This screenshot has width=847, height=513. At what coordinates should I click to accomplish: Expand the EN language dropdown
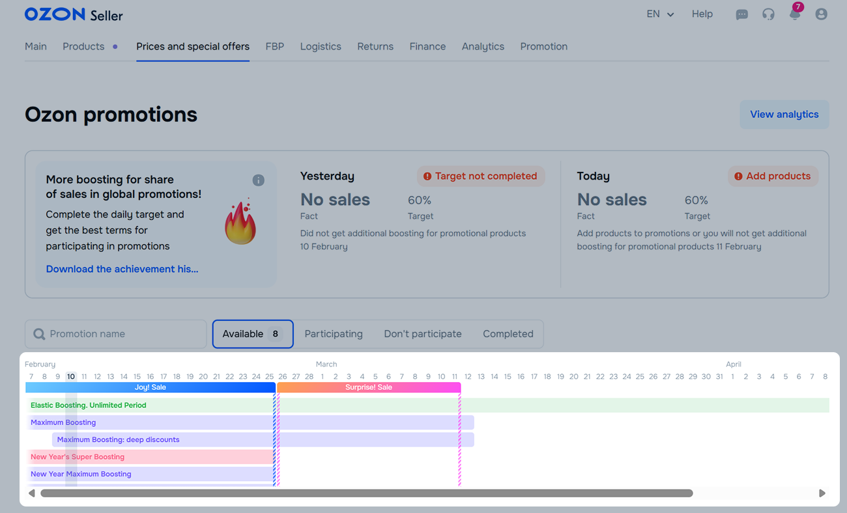point(659,14)
